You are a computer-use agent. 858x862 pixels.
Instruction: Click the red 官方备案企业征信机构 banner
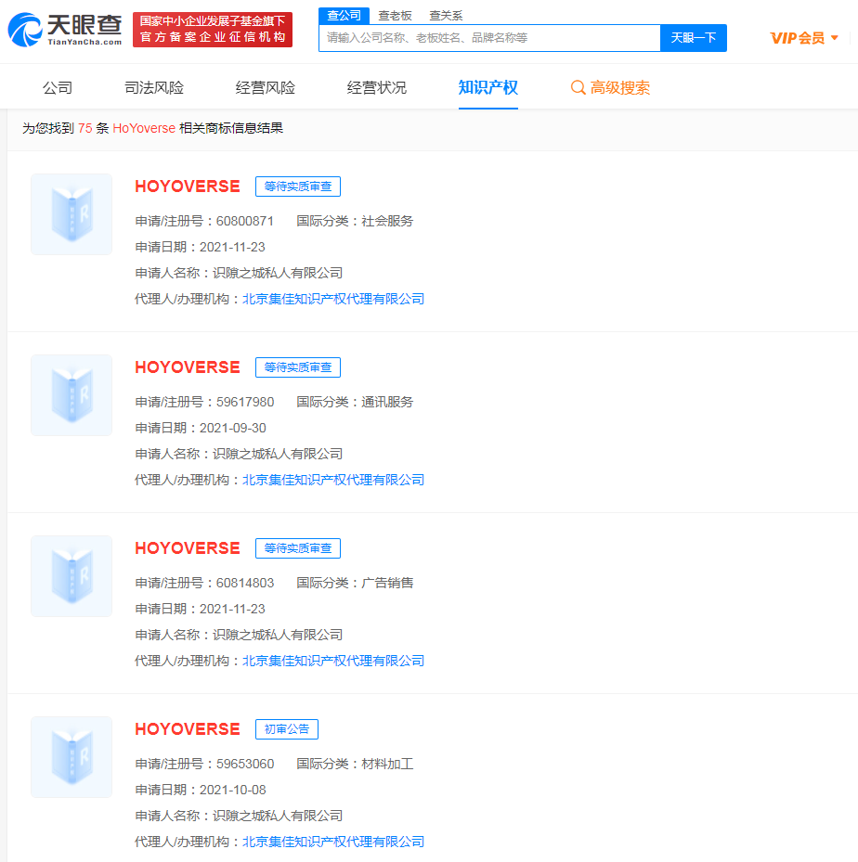pos(213,30)
